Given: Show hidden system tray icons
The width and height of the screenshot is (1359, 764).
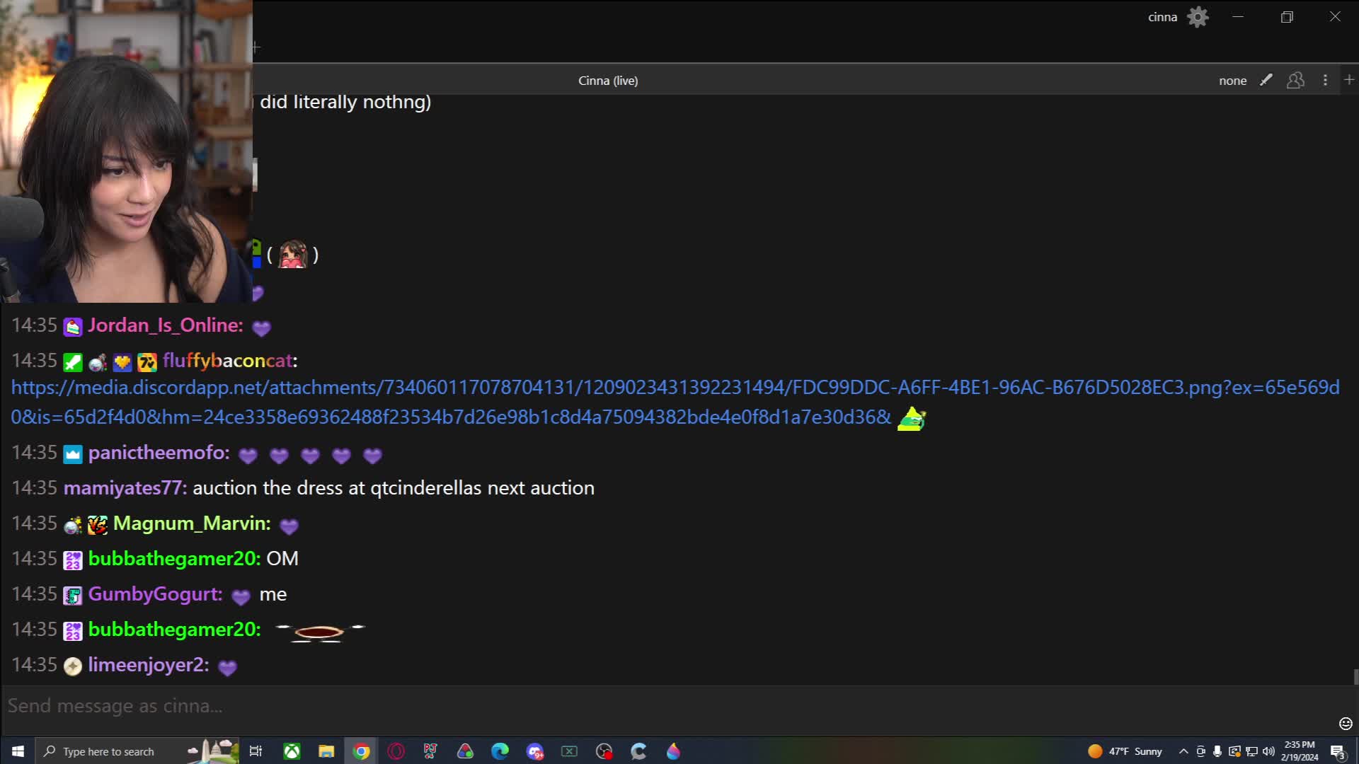Looking at the screenshot, I should (x=1183, y=751).
